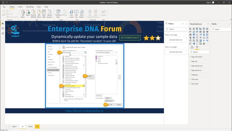The height and width of the screenshot is (131, 232).
Task: Open options for Filters on all pages
Action: (x=185, y=47)
